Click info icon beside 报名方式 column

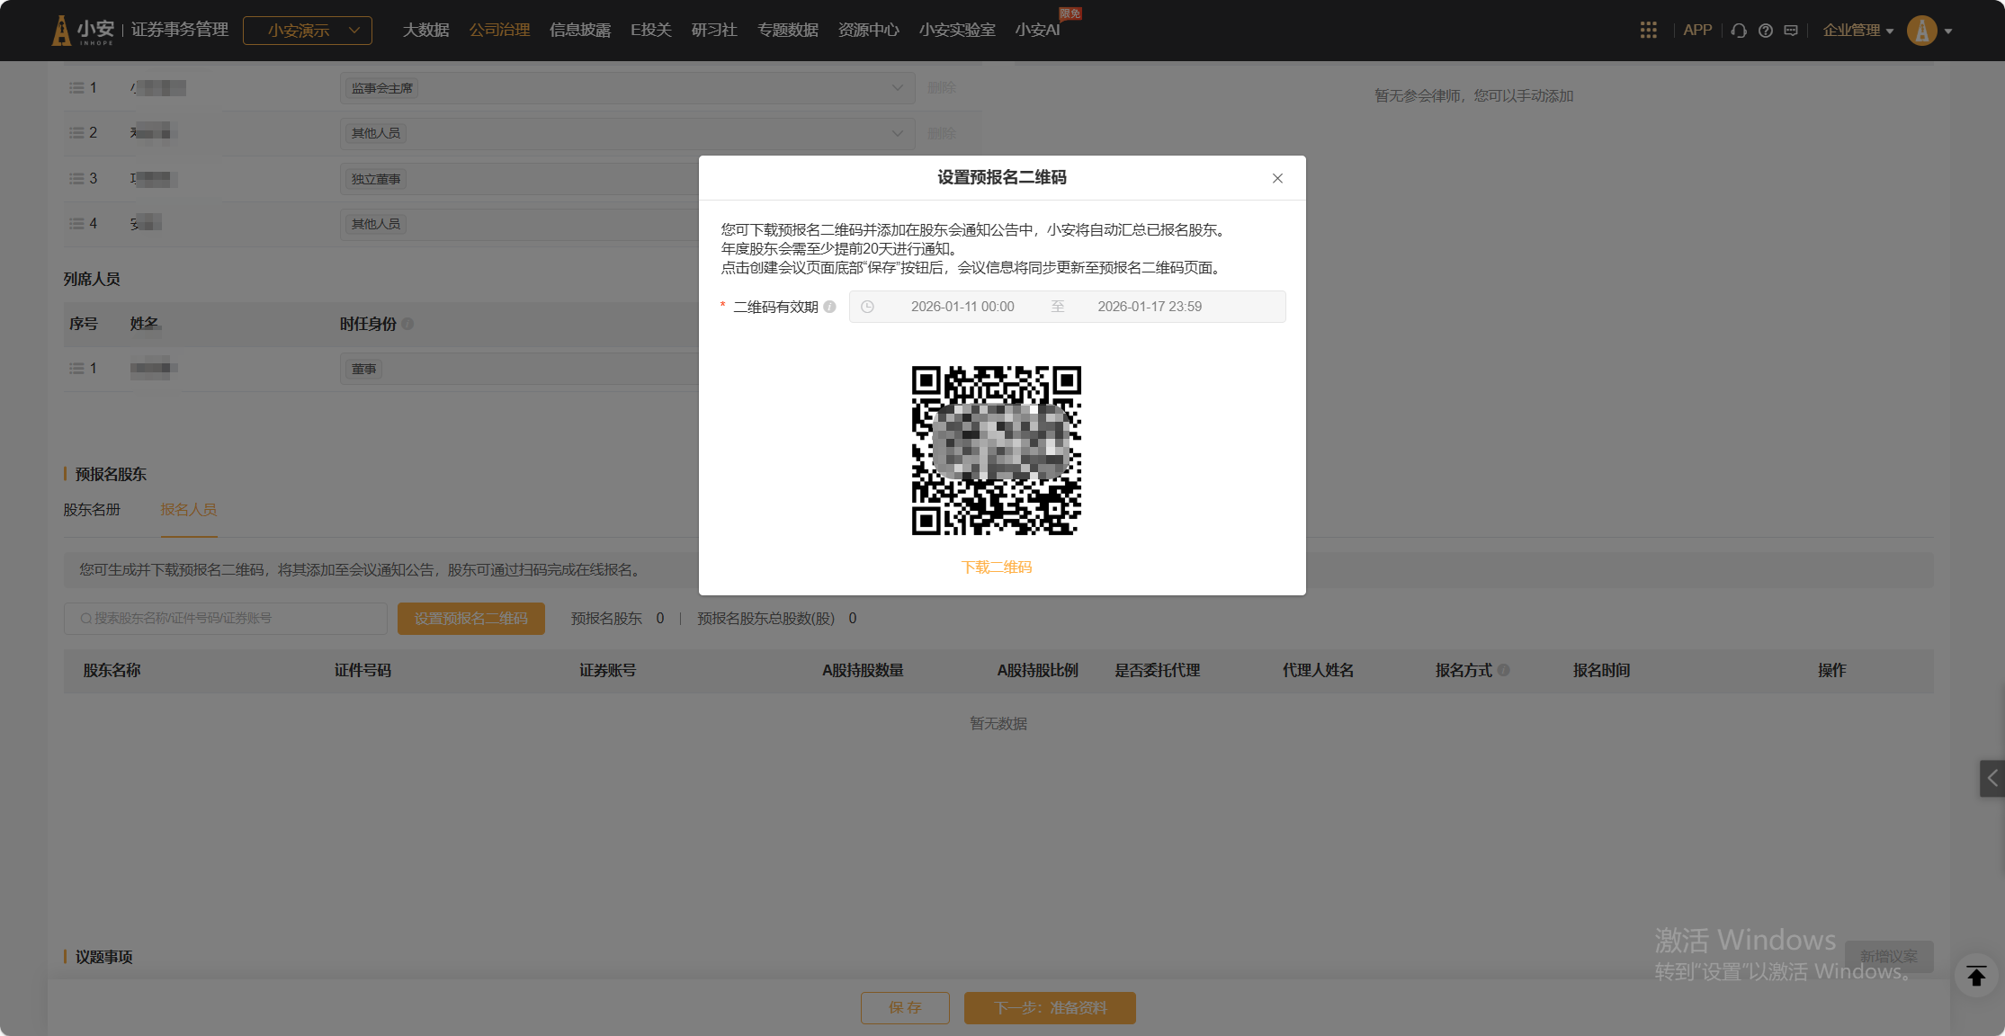[x=1504, y=670]
